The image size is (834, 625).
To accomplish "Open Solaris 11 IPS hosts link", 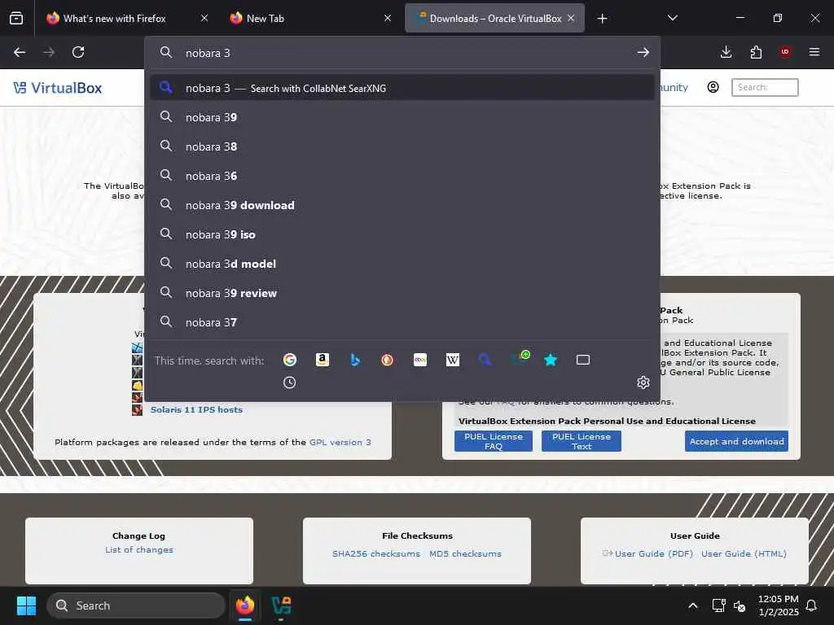I will 196,410.
